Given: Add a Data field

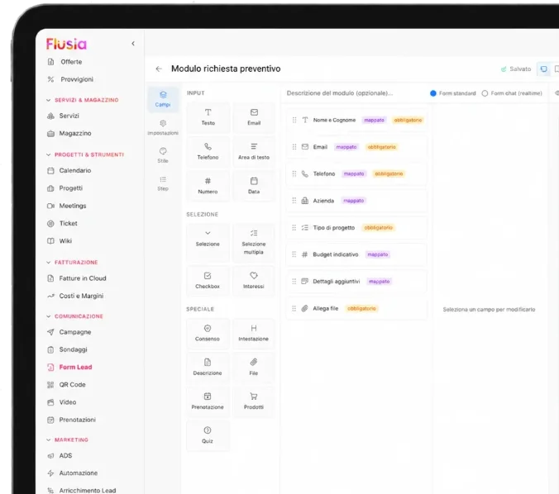Looking at the screenshot, I should (254, 186).
